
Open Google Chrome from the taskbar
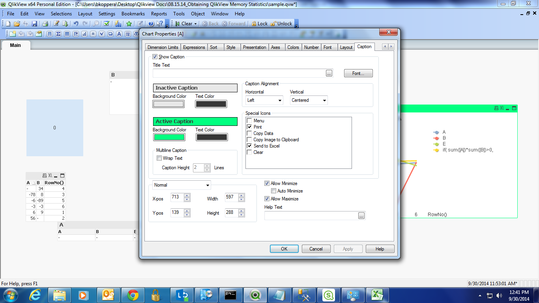(133, 295)
